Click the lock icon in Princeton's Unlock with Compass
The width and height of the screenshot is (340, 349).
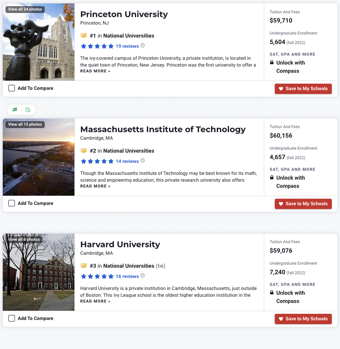pos(272,63)
